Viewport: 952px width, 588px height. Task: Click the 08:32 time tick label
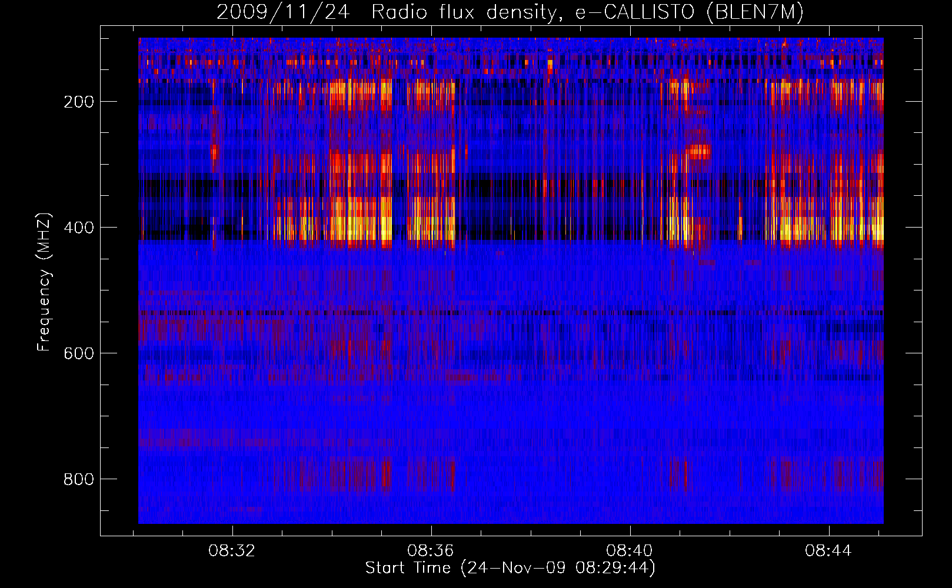[232, 551]
